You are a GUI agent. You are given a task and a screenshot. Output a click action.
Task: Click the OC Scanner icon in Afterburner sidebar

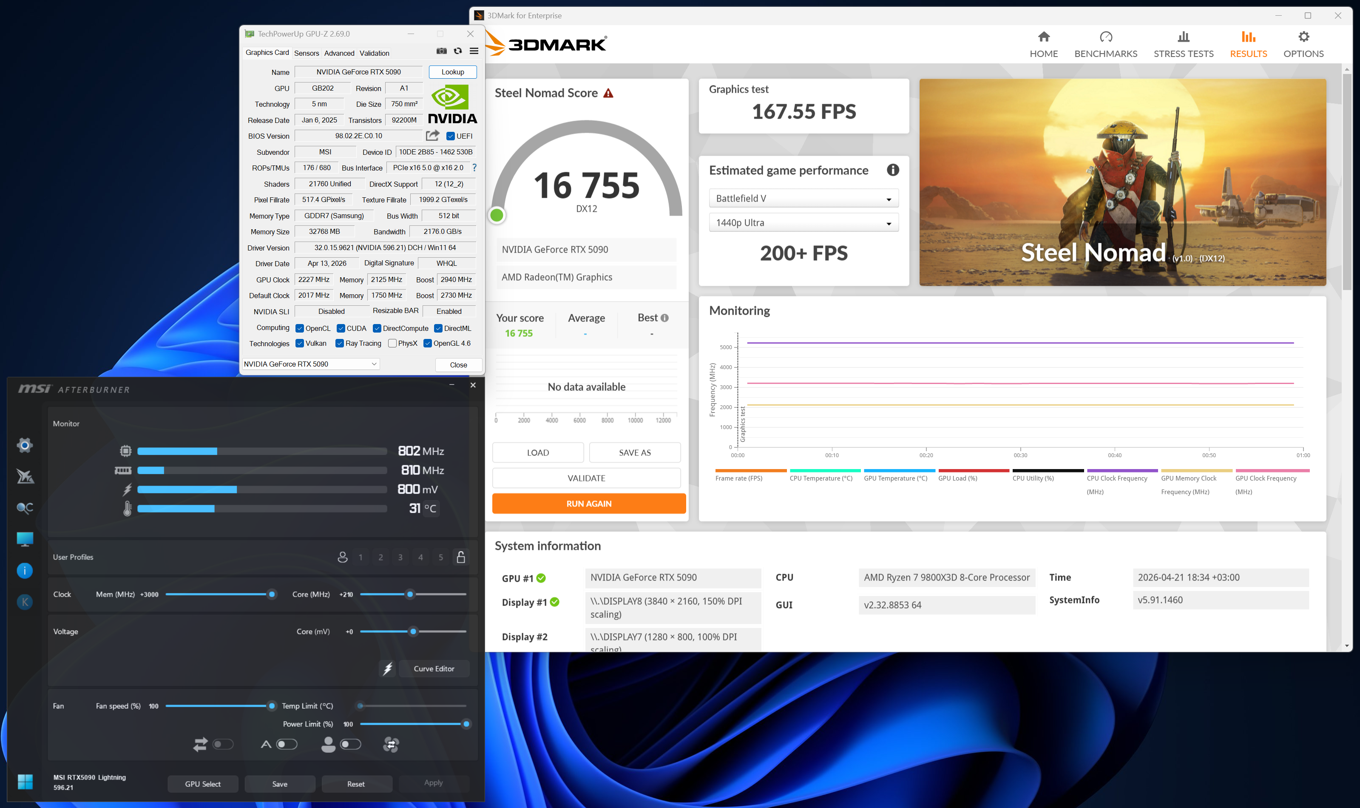point(25,508)
